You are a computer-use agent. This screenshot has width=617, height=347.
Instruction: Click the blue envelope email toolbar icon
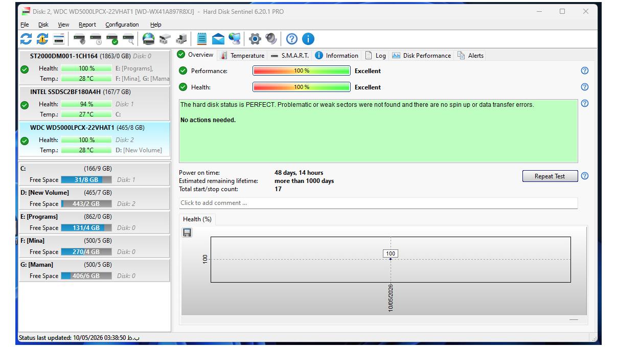tap(218, 39)
